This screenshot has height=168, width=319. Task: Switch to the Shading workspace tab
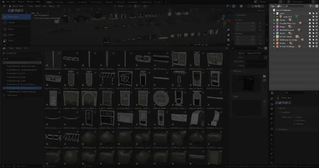point(109,2)
